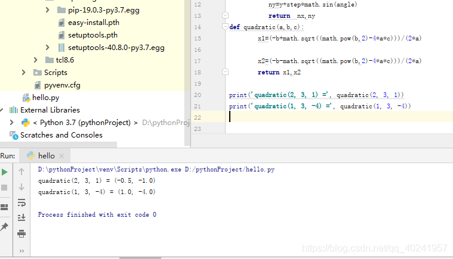Image resolution: width=453 pixels, height=259 pixels.
Task: Click fold marker at line 13 return
Action: pos(226,15)
